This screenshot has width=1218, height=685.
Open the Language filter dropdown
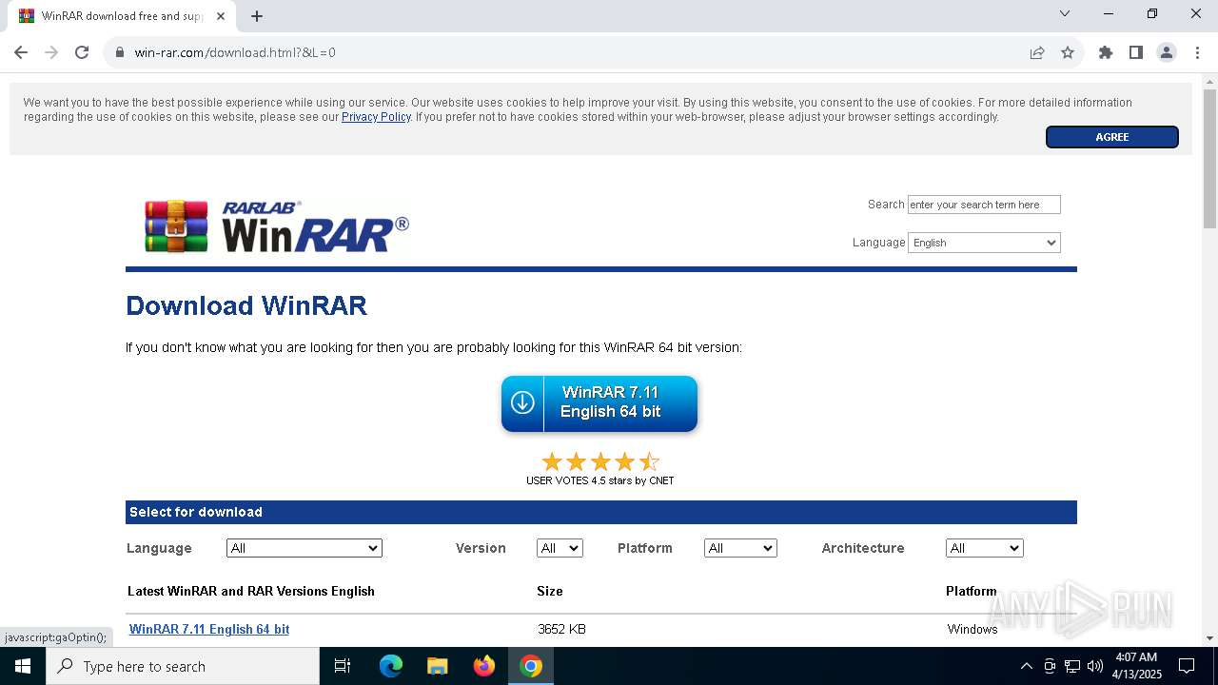coord(304,548)
